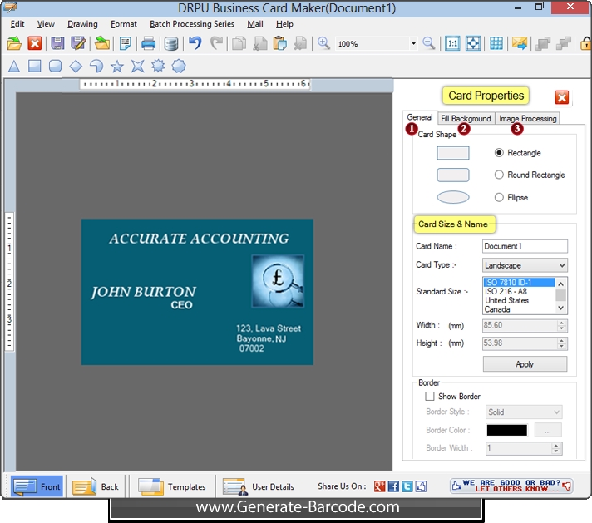This screenshot has height=523, width=592.
Task: Enable the Show Border checkbox
Action: click(430, 396)
